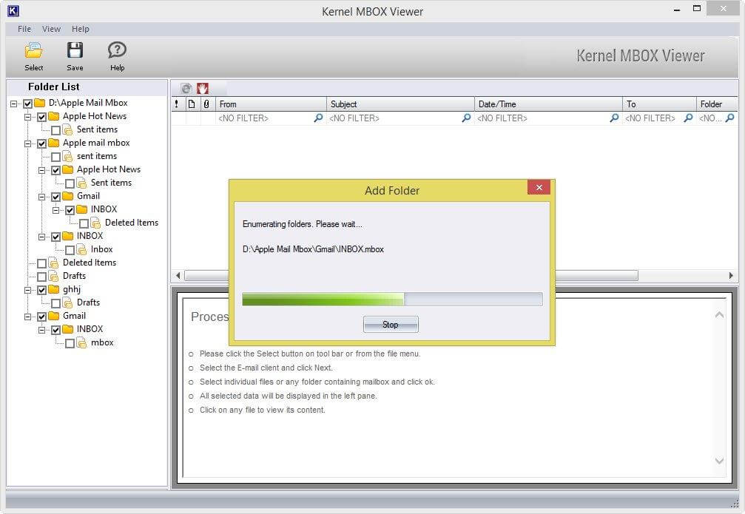The height and width of the screenshot is (514, 745).
Task: Collapse INBOX node containing Inbox file
Action: coord(42,237)
